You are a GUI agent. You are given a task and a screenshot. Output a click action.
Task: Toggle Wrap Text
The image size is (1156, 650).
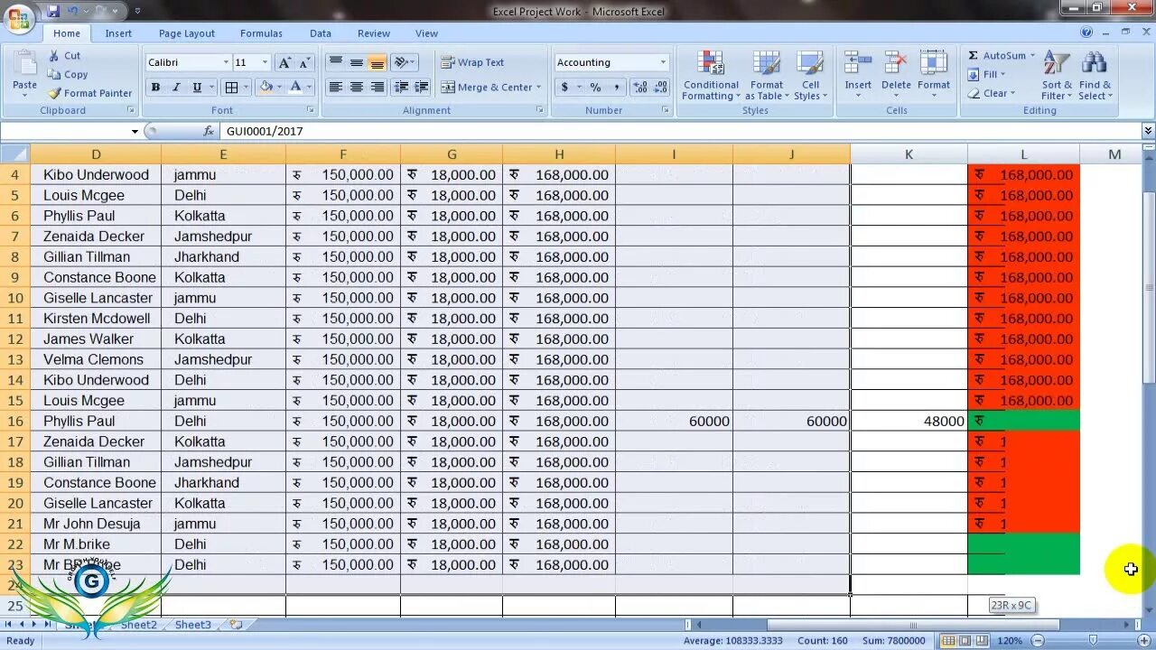pyautogui.click(x=472, y=62)
